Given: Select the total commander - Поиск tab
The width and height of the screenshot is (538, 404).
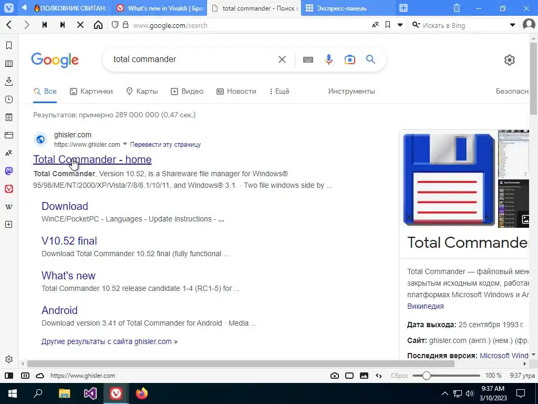Looking at the screenshot, I should tap(254, 8).
